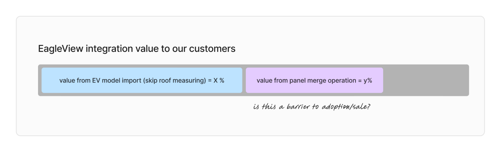Click the EagleView integration value heading
Viewport: 501px width, 152px height.
tap(137, 49)
